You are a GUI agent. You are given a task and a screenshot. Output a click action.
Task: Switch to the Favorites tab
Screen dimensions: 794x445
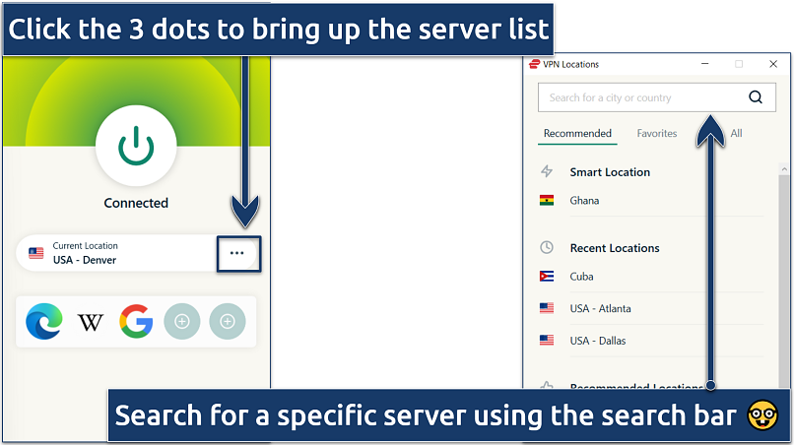coord(657,133)
